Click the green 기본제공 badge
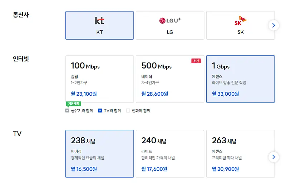The height and width of the screenshot is (185, 286). [x=74, y=104]
